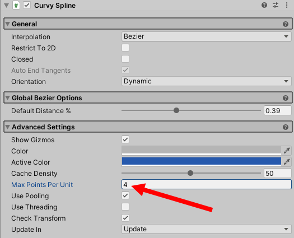Disable the Curvy Spline component checkbox

(x=27, y=5)
